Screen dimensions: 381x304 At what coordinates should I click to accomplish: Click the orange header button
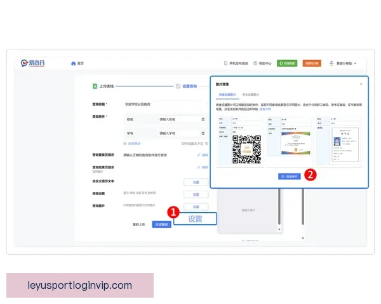(312, 63)
